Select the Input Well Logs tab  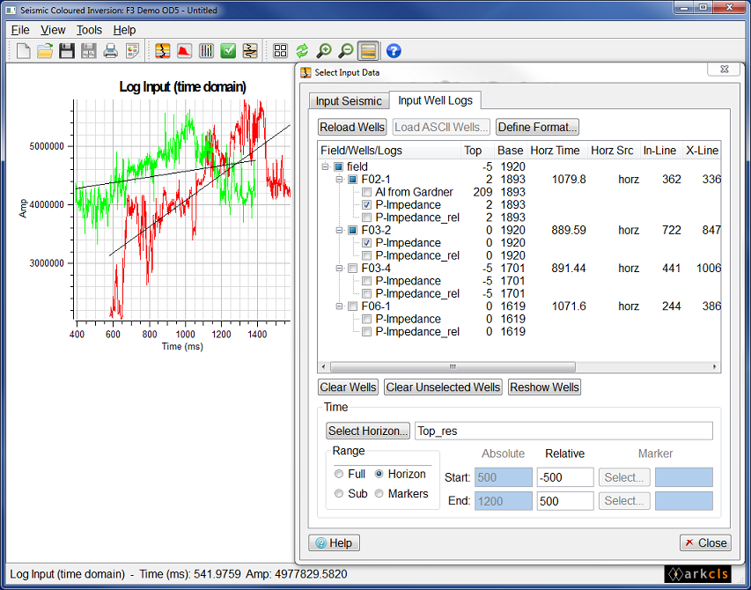pyautogui.click(x=436, y=100)
